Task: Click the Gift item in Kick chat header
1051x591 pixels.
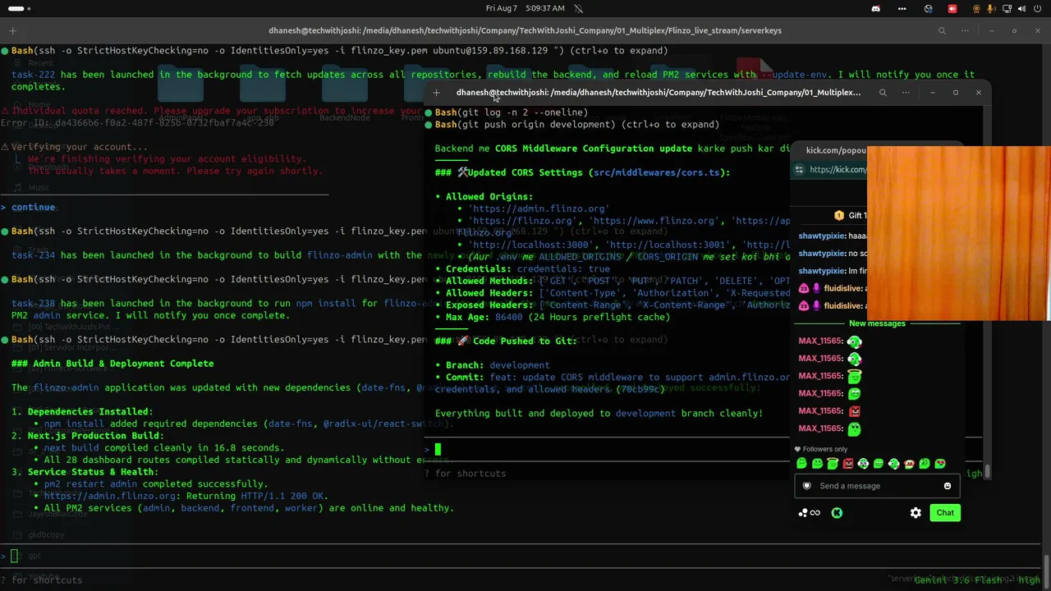Action: 851,215
